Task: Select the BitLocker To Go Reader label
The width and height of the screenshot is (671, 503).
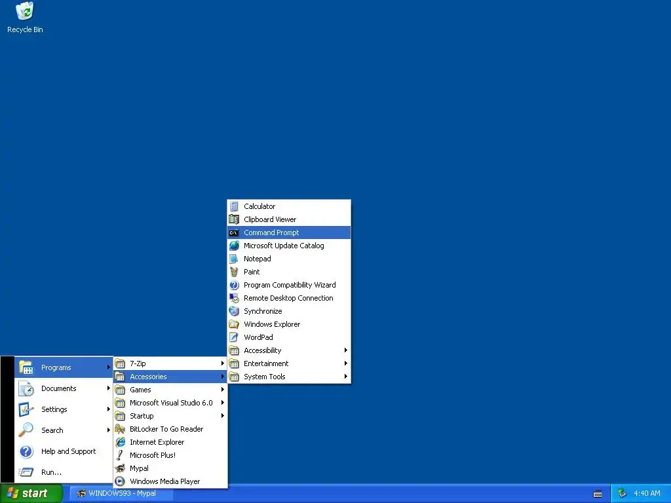Action: 166,429
